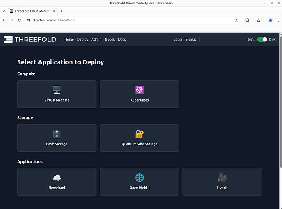Open the Admin nav item
Screen dimensions: 282x209
(96, 39)
